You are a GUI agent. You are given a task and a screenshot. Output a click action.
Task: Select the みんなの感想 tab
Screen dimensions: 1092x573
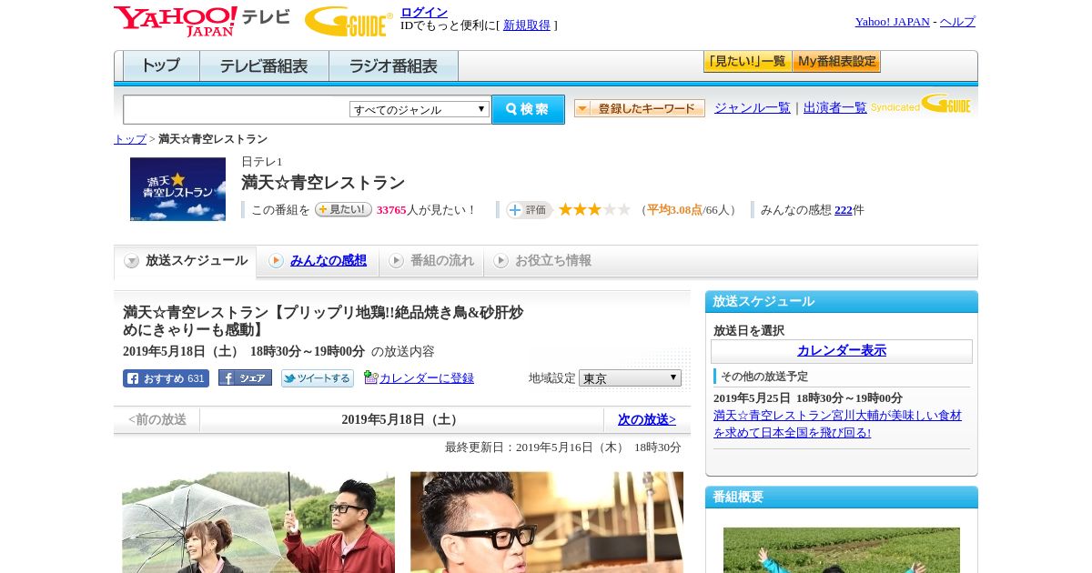point(318,261)
